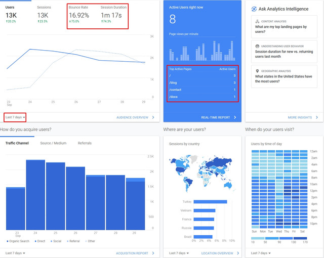This screenshot has width=324, height=258.
Task: Click the More Insights arrow icon
Action: pyautogui.click(x=317, y=117)
